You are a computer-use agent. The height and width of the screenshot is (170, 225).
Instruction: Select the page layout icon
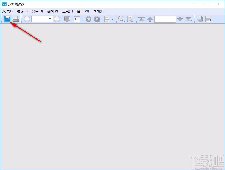pyautogui.click(x=107, y=19)
